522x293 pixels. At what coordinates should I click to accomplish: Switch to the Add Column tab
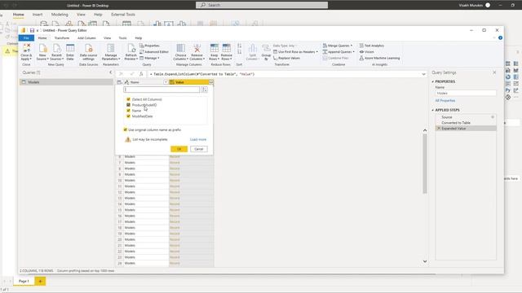(x=86, y=38)
